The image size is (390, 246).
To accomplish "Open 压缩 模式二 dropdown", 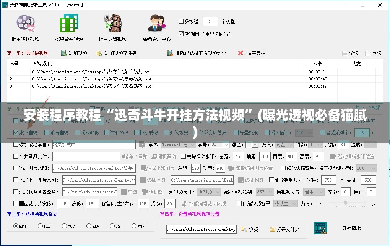I will click(286, 204).
